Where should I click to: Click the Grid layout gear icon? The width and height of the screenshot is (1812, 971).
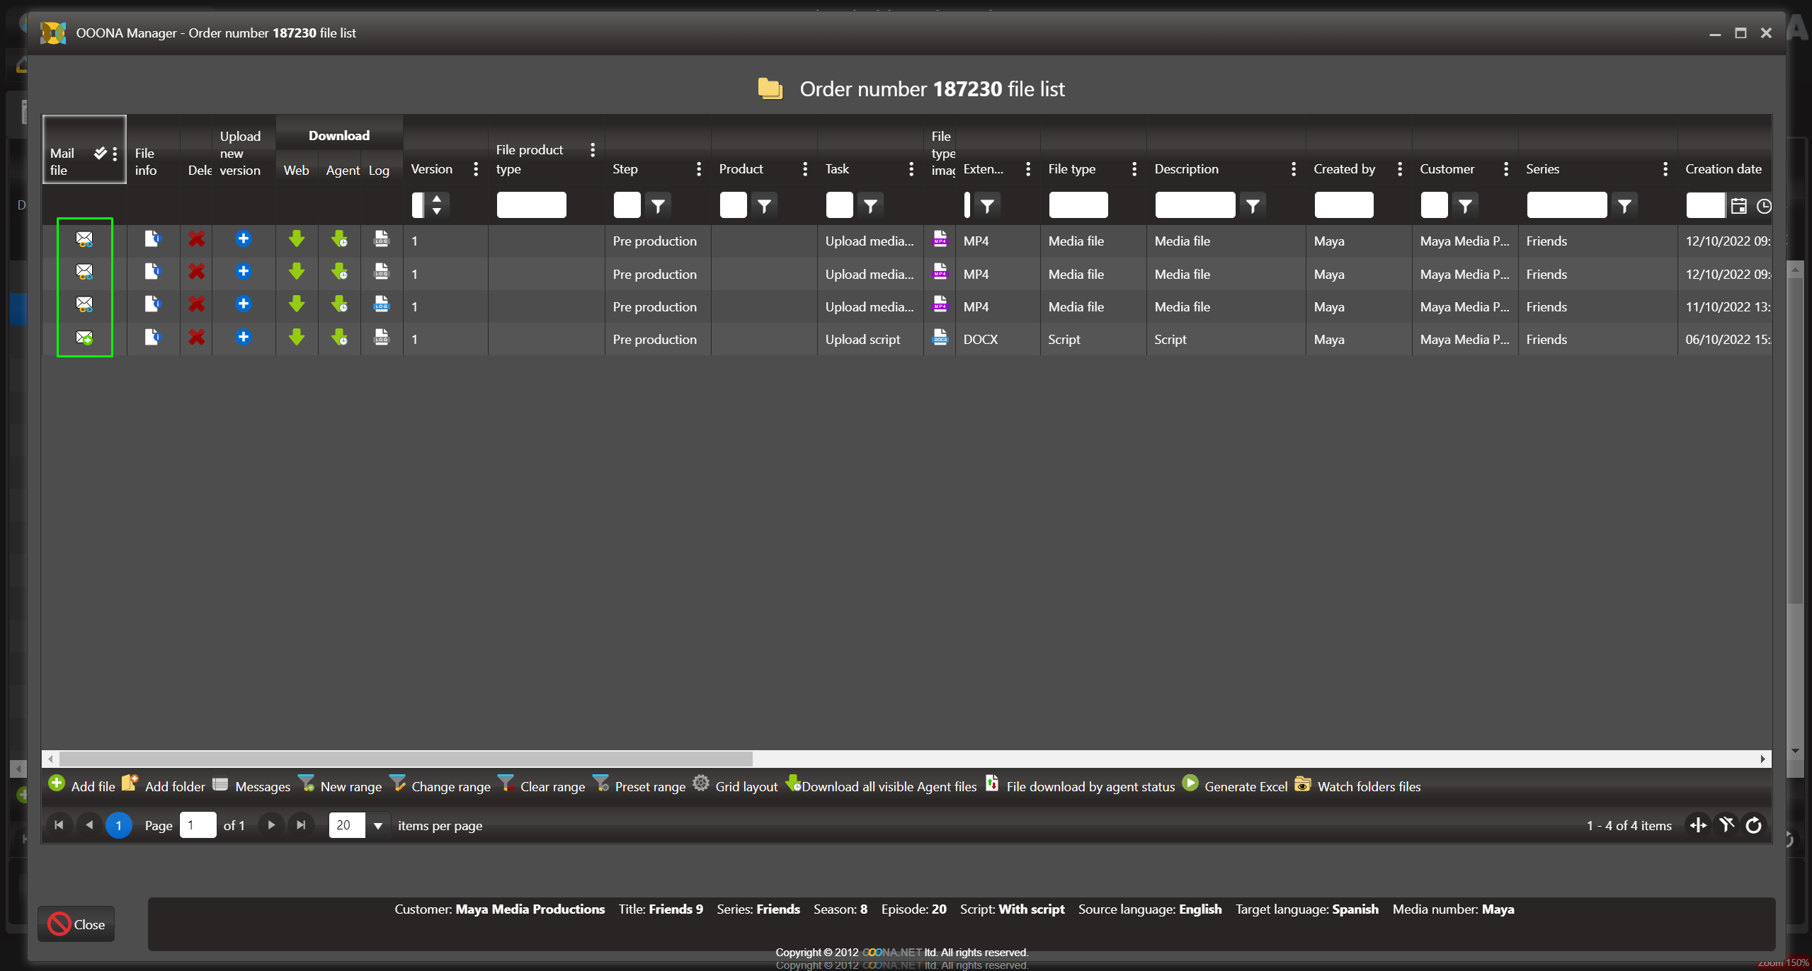tap(701, 783)
